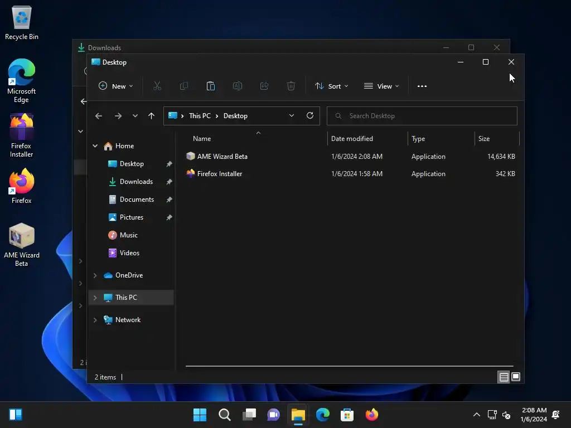Click the Search Desktop field
Image resolution: width=571 pixels, height=428 pixels.
[x=422, y=116]
